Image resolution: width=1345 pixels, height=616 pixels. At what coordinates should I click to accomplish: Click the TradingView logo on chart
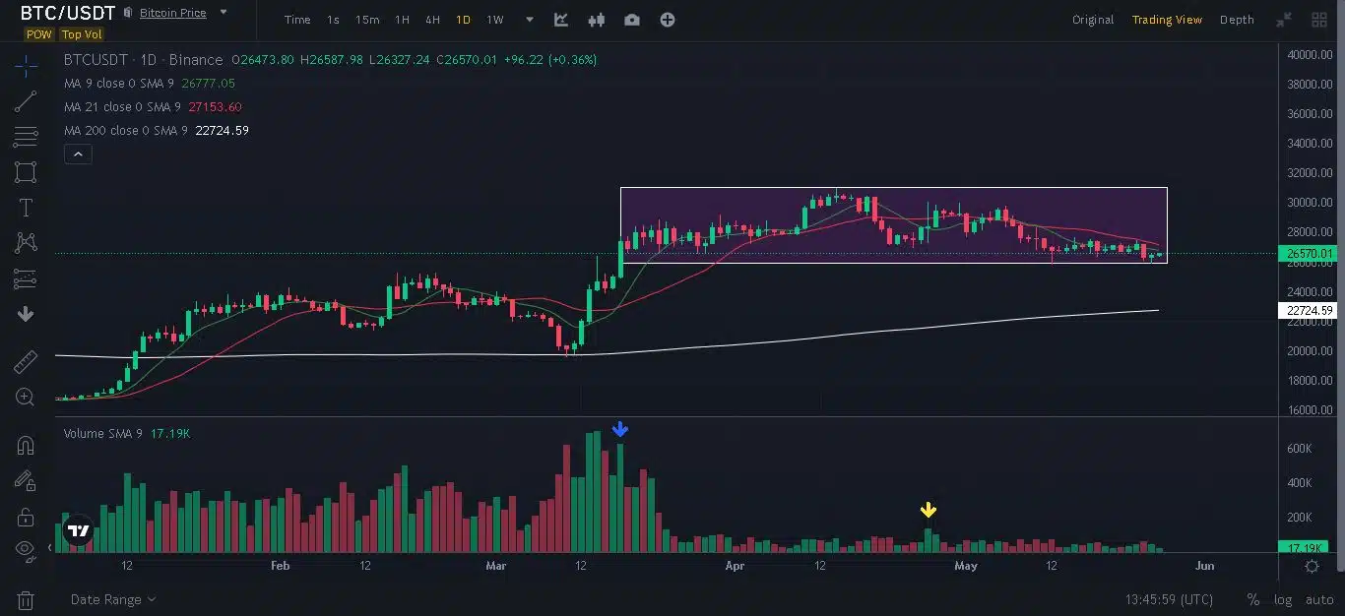point(78,531)
